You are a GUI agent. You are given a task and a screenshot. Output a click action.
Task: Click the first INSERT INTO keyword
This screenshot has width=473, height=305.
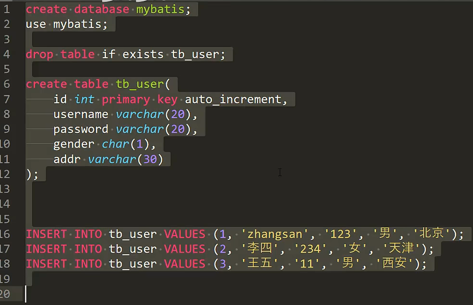58,234
